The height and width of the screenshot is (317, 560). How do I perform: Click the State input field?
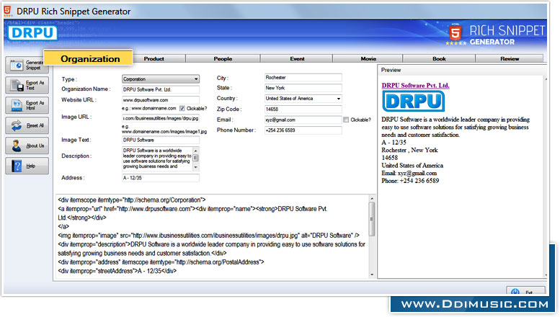(303, 88)
